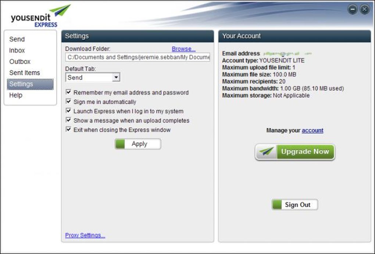Click the paper plane icon on Upgrade Now
375x254 pixels.
point(267,152)
